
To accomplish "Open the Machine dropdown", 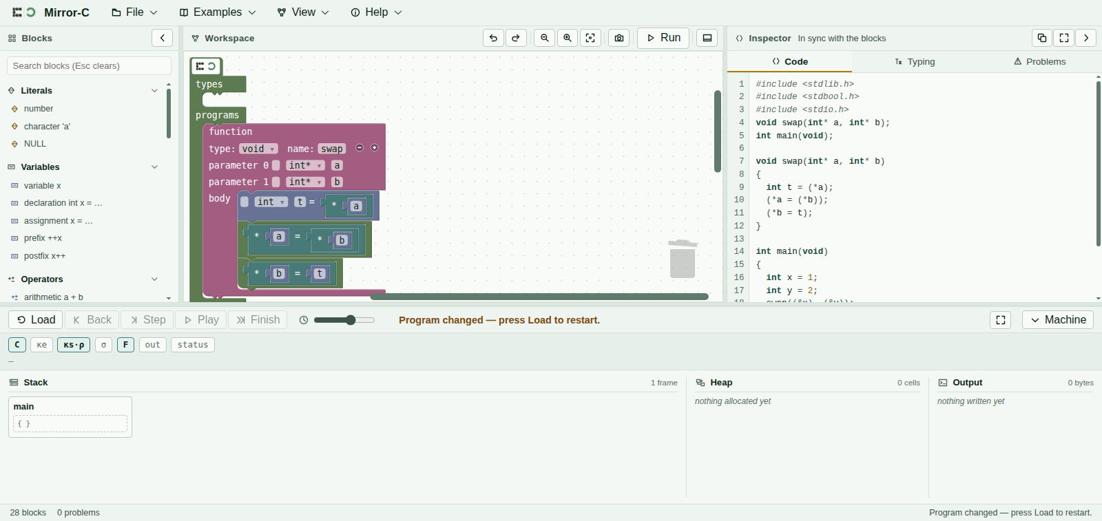I will 1058,319.
